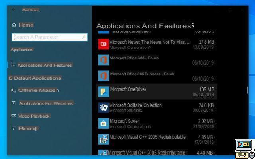
Task: Click the 4.85 MB Visual C++ 2005 installer icon
Action: pos(104,139)
